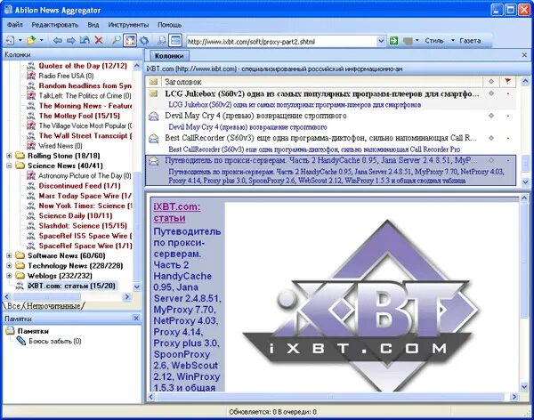The height and width of the screenshot is (420, 534).
Task: Expand the Technology News folder
Action: tap(9, 265)
